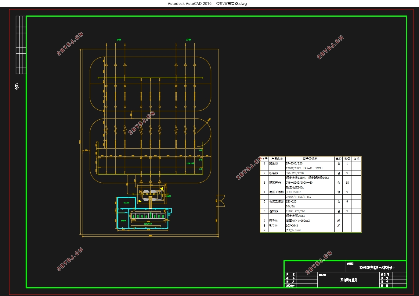Screen dimensions: 419x296
Task: Select the 额定电压200KV text
Action: click(x=296, y=216)
